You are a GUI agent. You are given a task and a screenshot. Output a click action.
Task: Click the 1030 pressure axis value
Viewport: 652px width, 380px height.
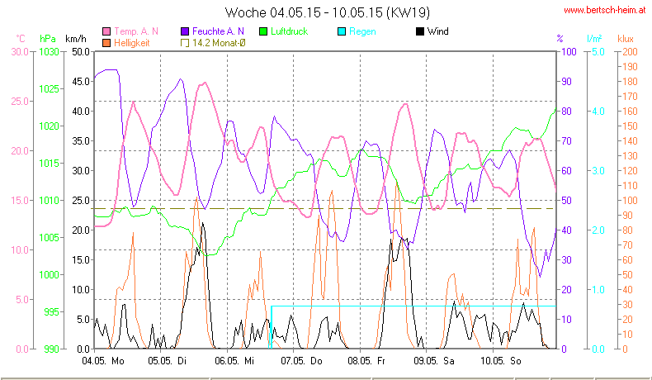tap(49, 52)
